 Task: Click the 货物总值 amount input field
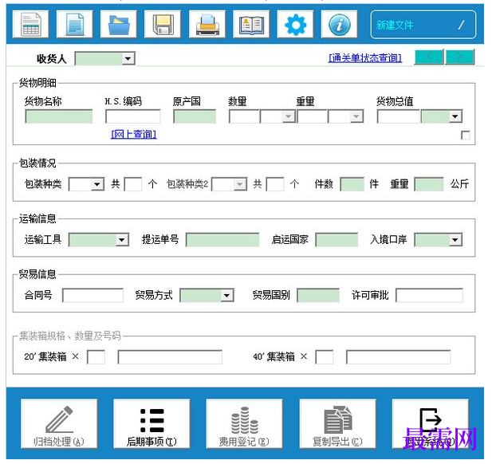pos(399,116)
